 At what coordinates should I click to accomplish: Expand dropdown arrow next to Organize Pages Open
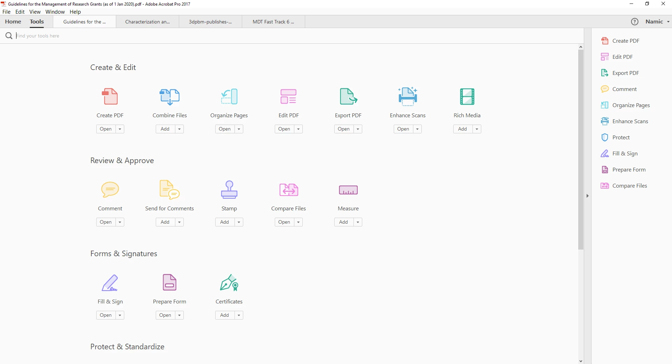pos(239,129)
